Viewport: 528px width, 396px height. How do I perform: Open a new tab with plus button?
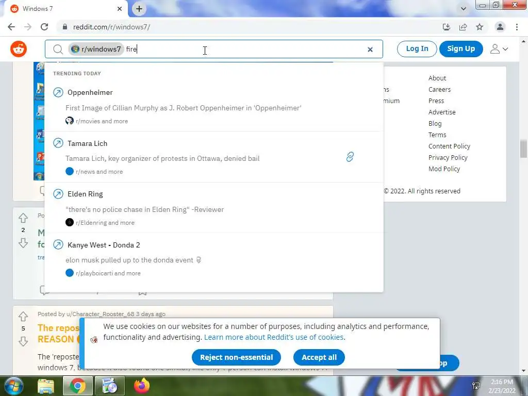(x=139, y=9)
